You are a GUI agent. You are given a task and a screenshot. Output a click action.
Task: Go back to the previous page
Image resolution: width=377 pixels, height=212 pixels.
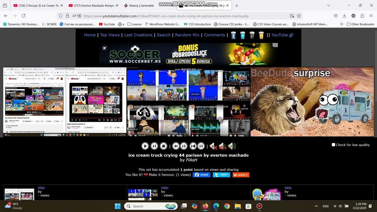pyautogui.click(x=6, y=16)
